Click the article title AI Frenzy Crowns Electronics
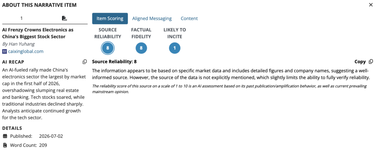The width and height of the screenshot is (376, 151). coord(38,33)
